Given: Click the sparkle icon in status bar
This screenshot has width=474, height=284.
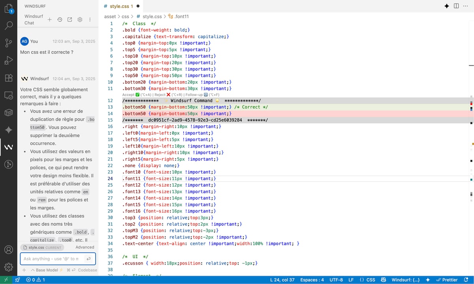Looking at the screenshot, I should click(428, 280).
